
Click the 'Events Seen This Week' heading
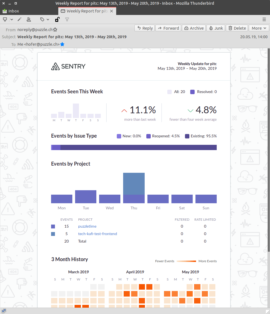click(77, 92)
